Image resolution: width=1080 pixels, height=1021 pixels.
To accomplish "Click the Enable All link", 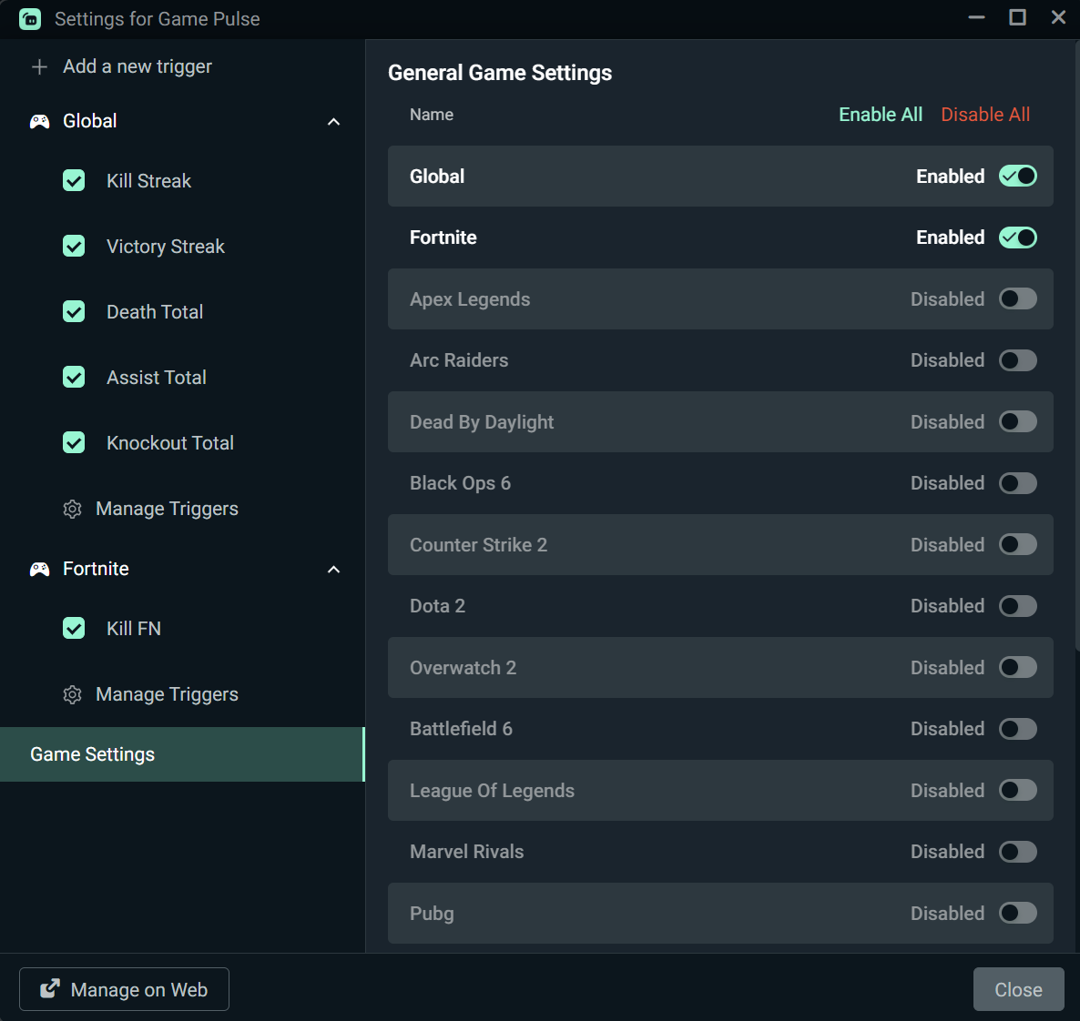I will [880, 114].
